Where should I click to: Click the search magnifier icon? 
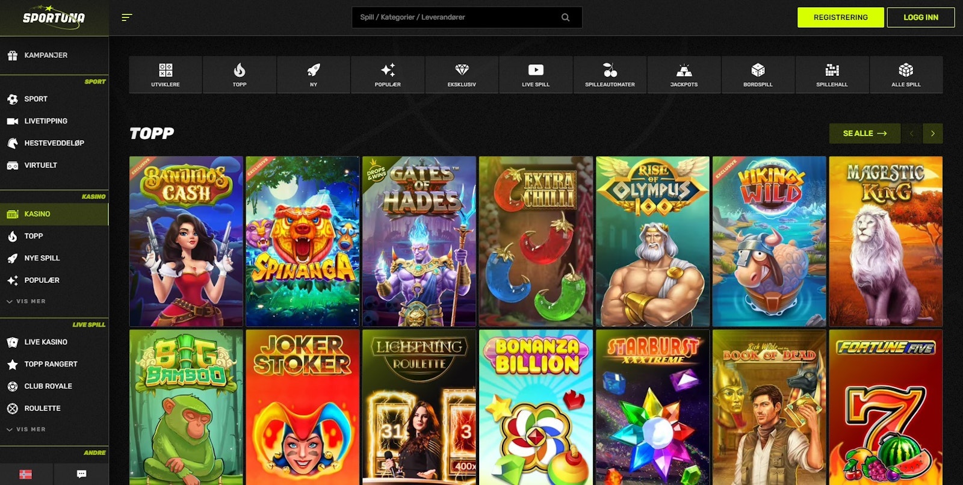(565, 17)
